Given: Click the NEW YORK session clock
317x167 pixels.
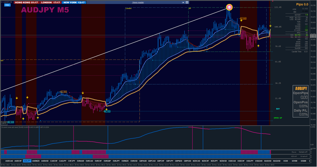Looking at the screenshot, I should 74,2.
